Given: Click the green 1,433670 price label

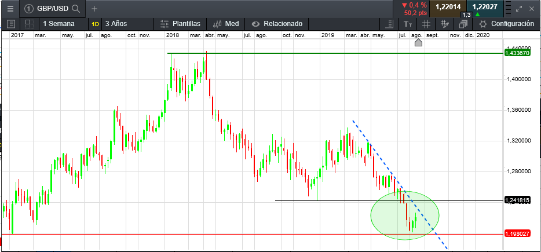Looking at the screenshot, I should [517, 53].
